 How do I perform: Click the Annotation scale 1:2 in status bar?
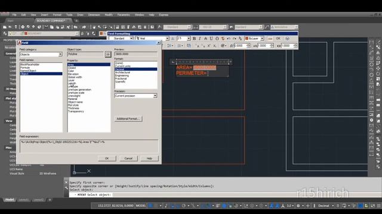(x=289, y=206)
